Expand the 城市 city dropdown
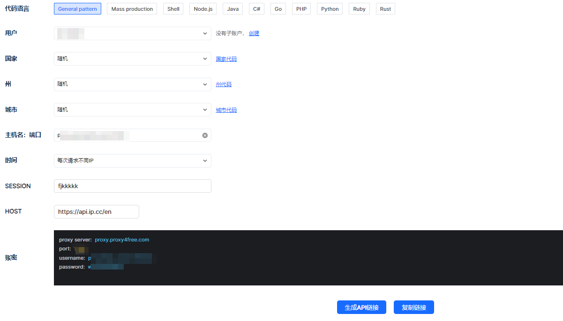This screenshot has height=321, width=563. point(133,110)
